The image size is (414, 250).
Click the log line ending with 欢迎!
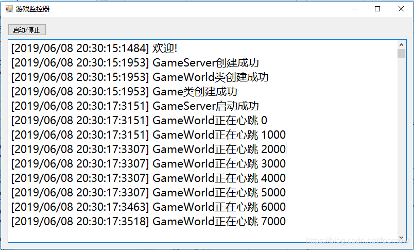(94, 48)
